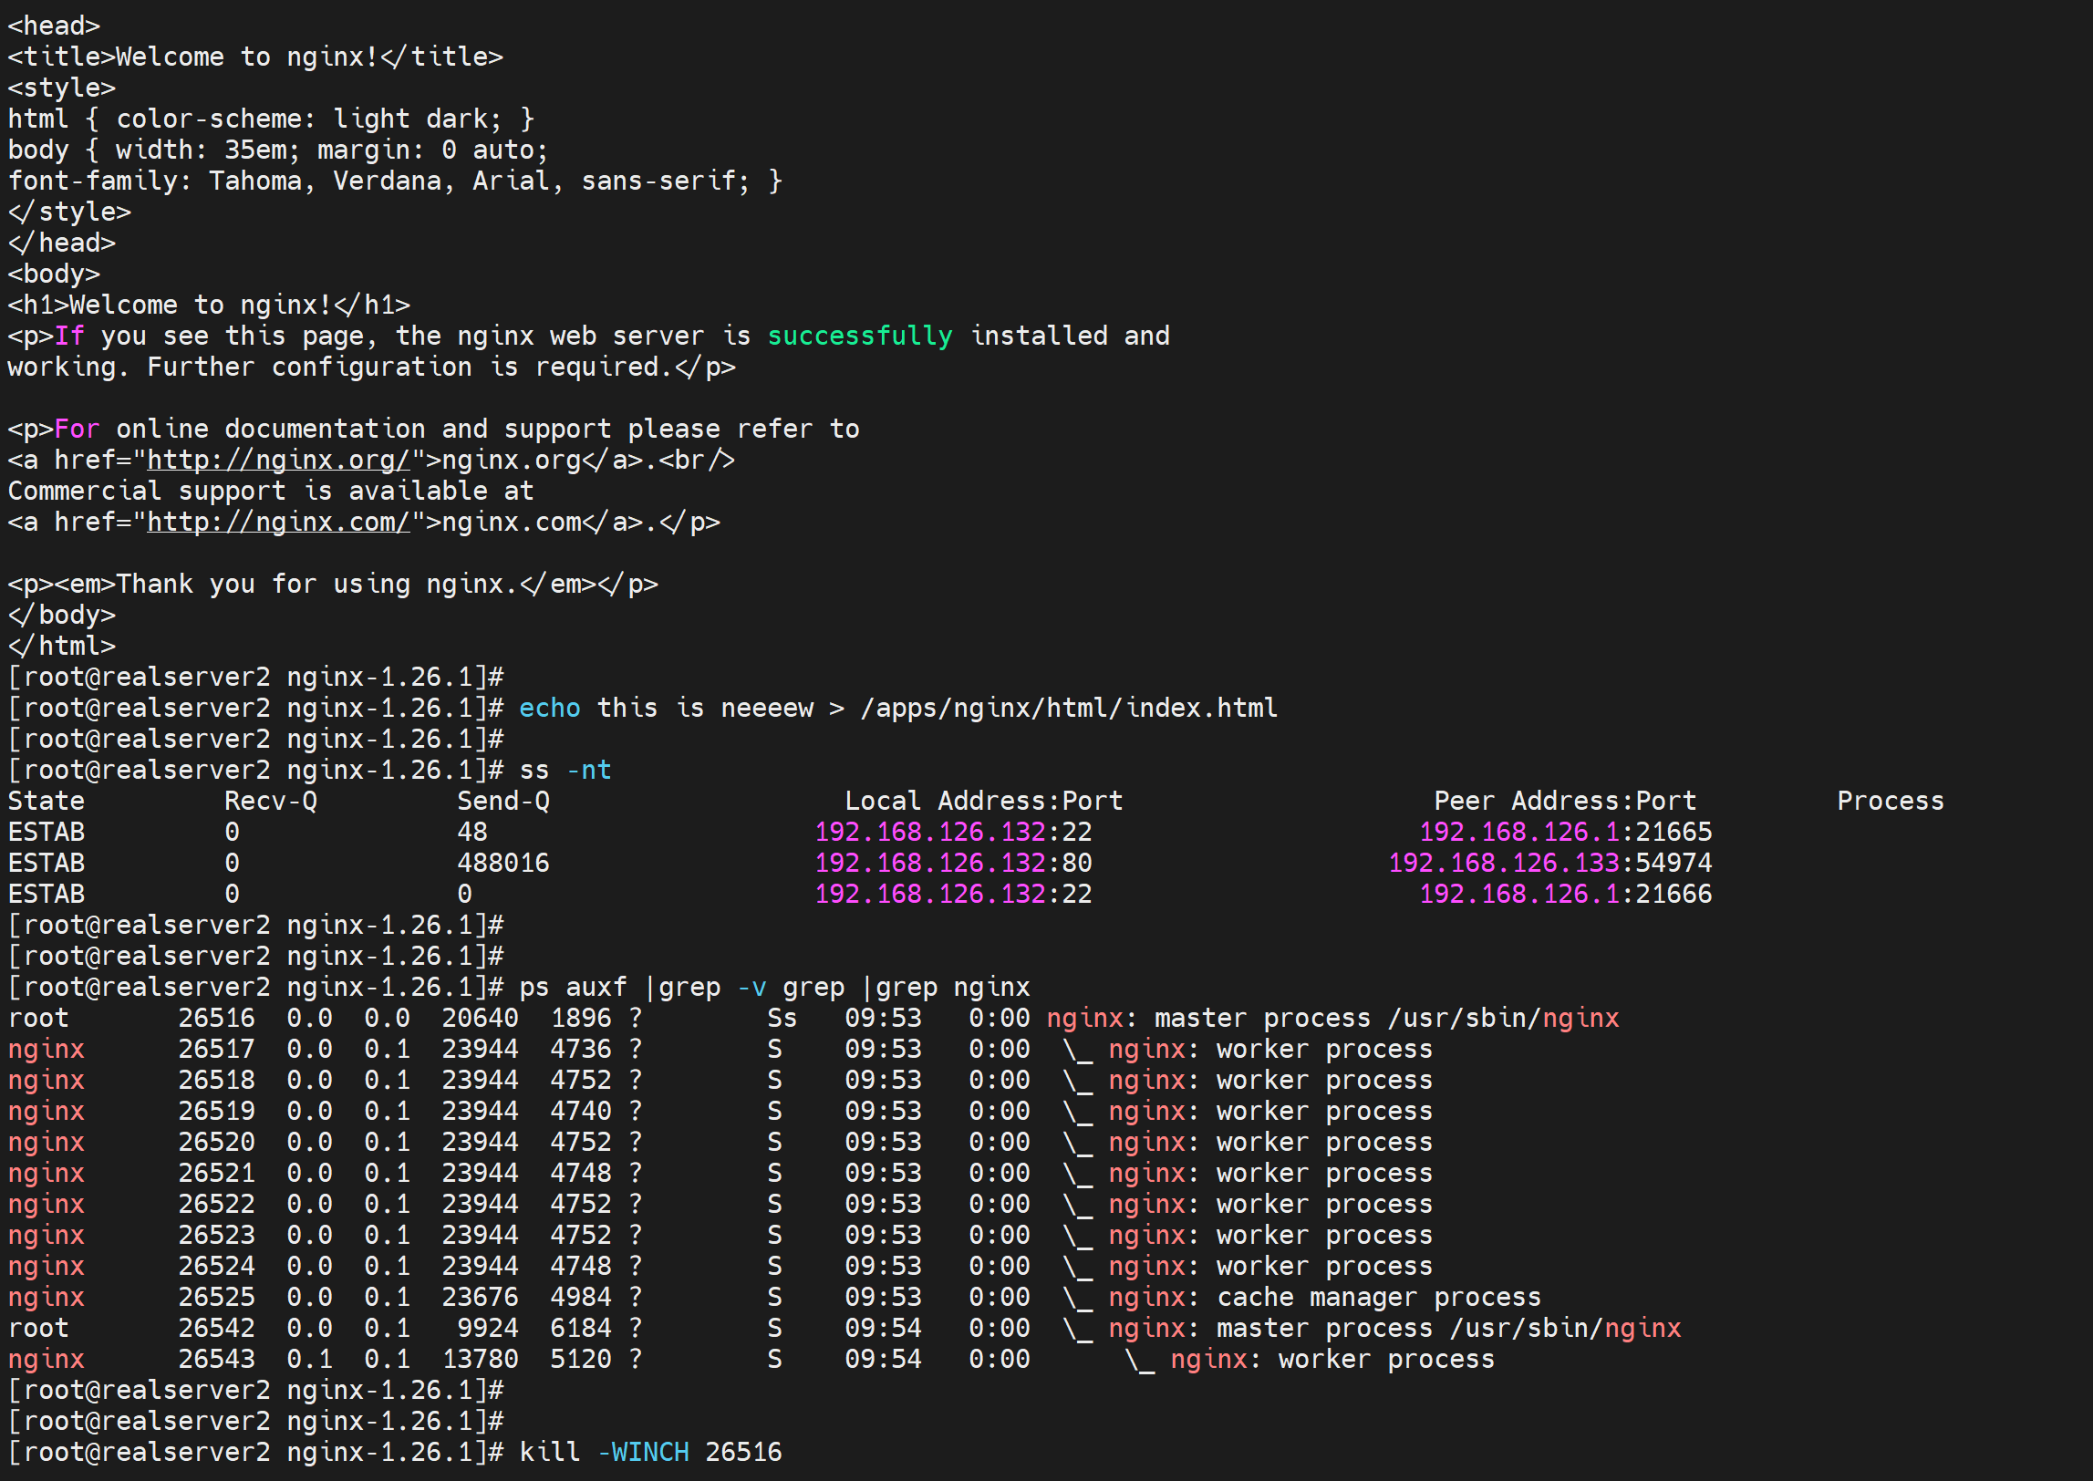
Task: Click the green word successfully
Action: [x=859, y=337]
